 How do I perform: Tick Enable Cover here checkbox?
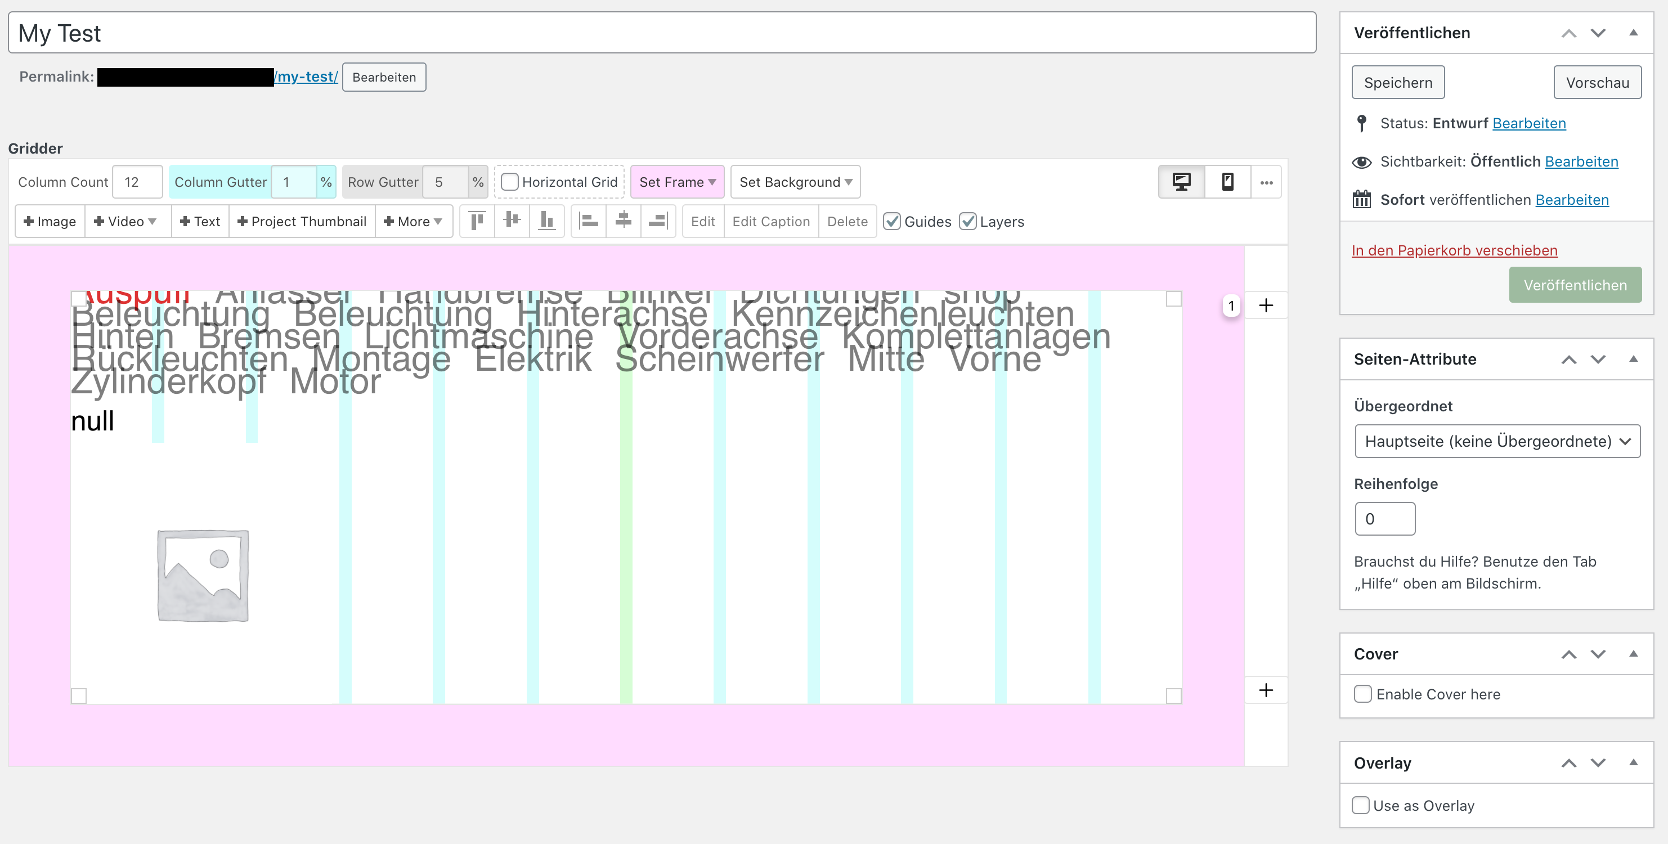[1363, 694]
